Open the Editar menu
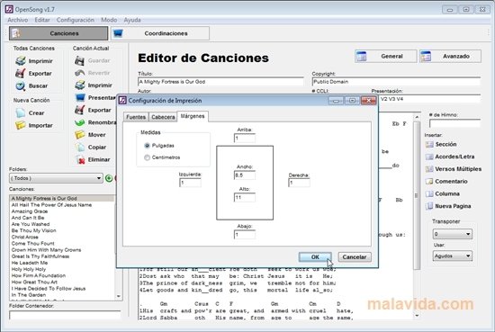This screenshot has height=332, width=495. [x=42, y=20]
